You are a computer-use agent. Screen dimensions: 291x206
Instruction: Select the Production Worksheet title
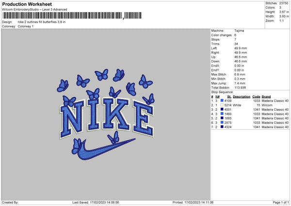pos(27,4)
